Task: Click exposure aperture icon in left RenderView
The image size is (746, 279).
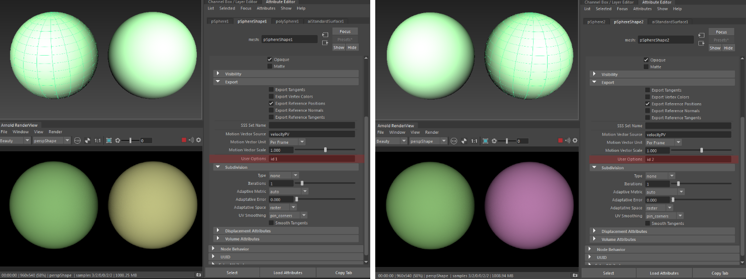Action: click(x=118, y=141)
